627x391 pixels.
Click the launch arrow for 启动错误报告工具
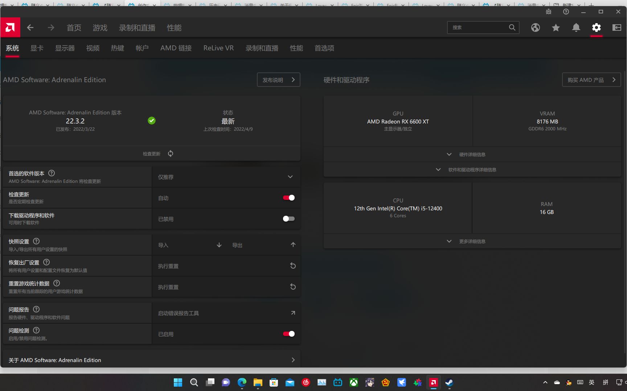tap(293, 313)
